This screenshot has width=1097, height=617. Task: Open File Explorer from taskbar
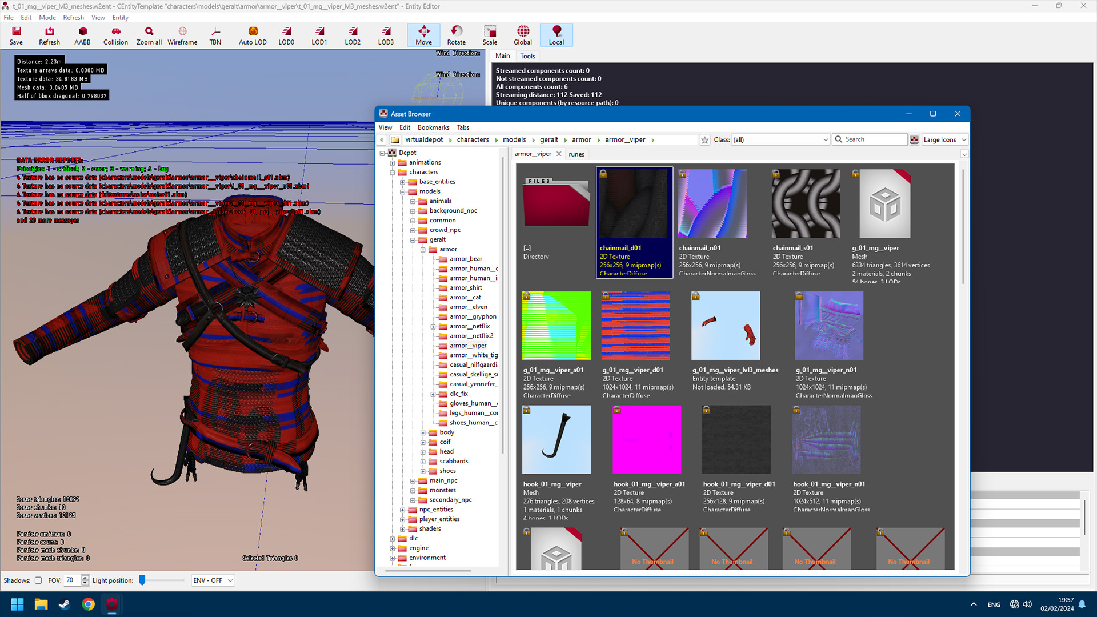click(41, 604)
